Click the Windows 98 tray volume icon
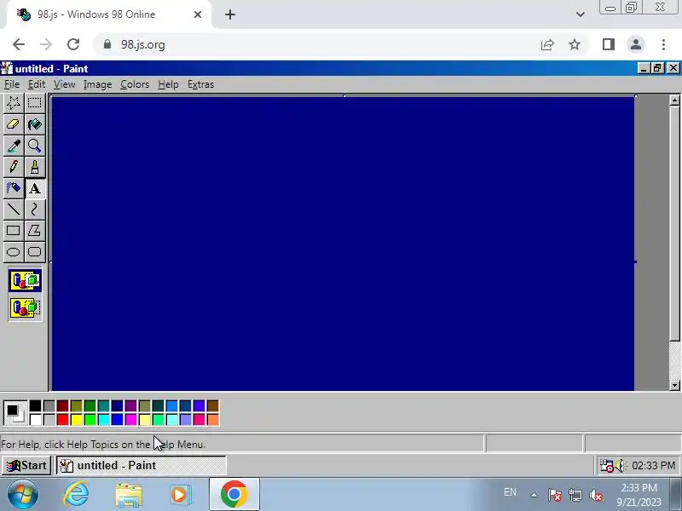Screen dimensions: 682x511 (x=620, y=466)
